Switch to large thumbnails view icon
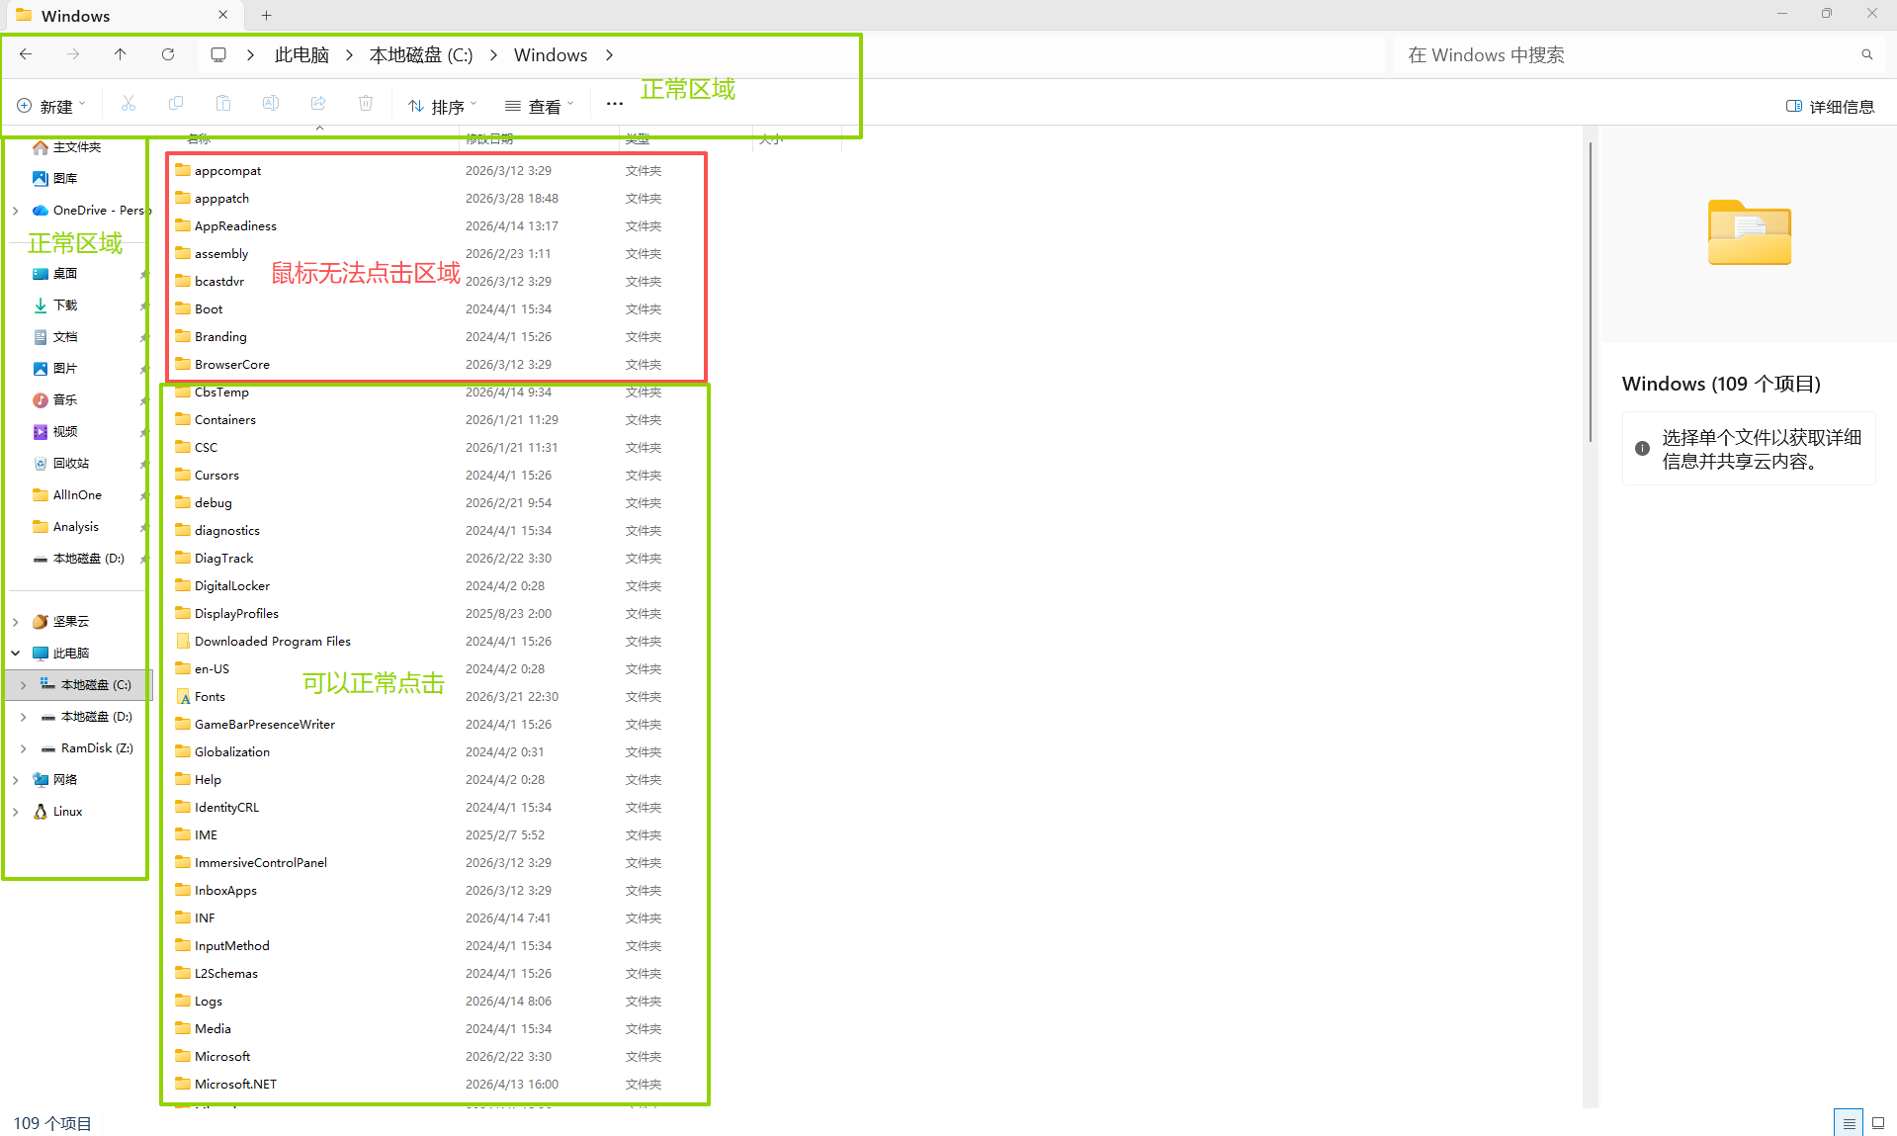This screenshot has height=1136, width=1897. coord(1878,1123)
